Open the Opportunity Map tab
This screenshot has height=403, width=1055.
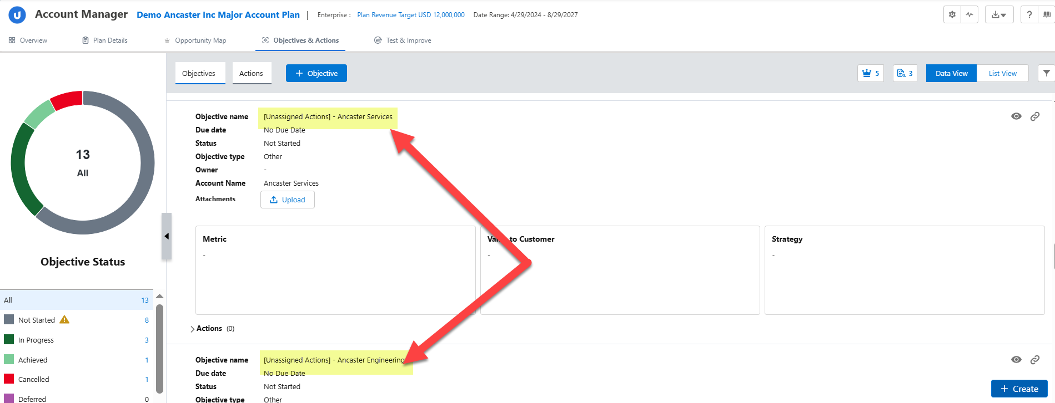tap(200, 40)
